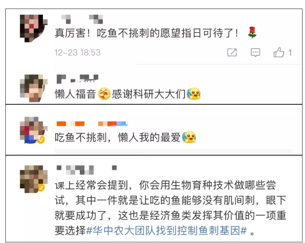Image resolution: width=305 pixels, height=243 pixels.
Task: Click the fourth commenter's blurred username
Action: pyautogui.click(x=87, y=170)
